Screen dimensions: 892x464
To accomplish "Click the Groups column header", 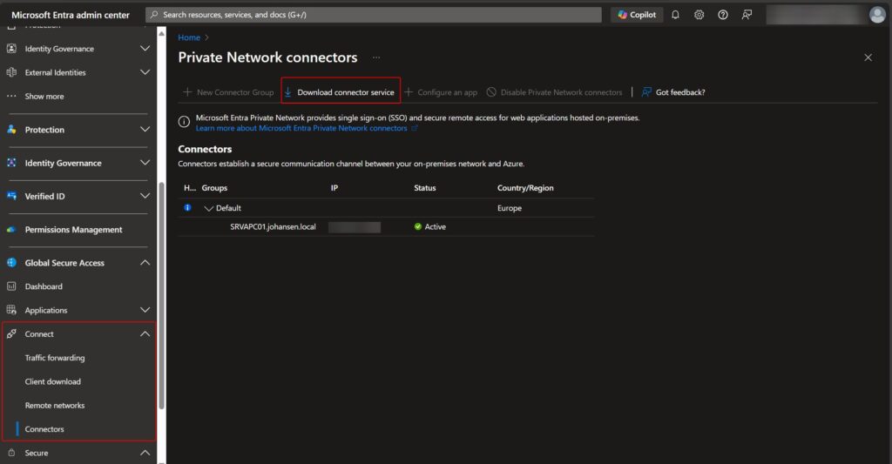I will [x=214, y=188].
